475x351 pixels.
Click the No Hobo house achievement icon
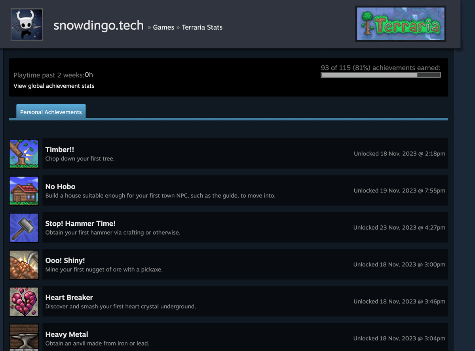[24, 191]
